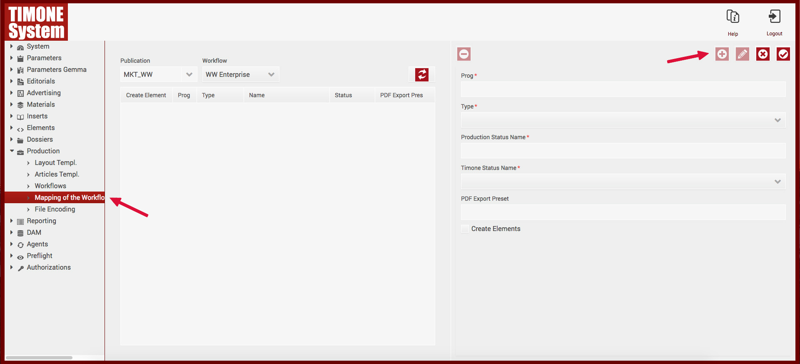Click the PDF Export Preset field
This screenshot has width=800, height=364.
[623, 212]
